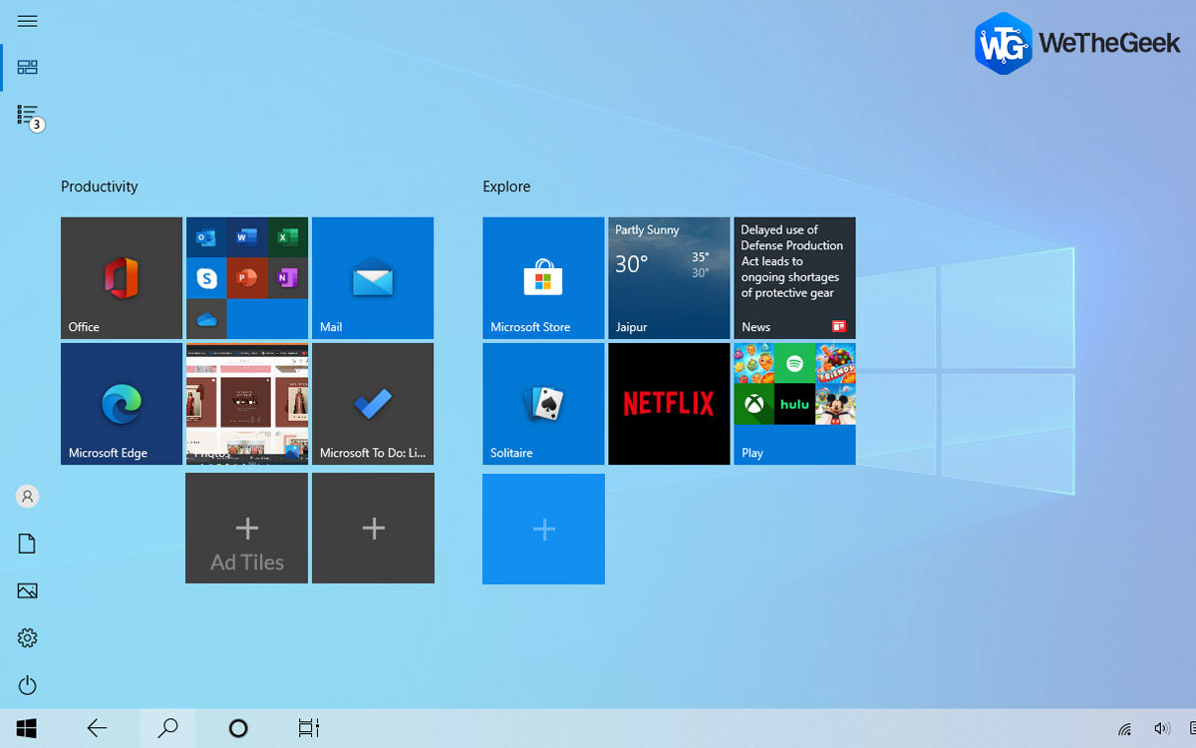Open the Solitaire tile

pyautogui.click(x=543, y=404)
